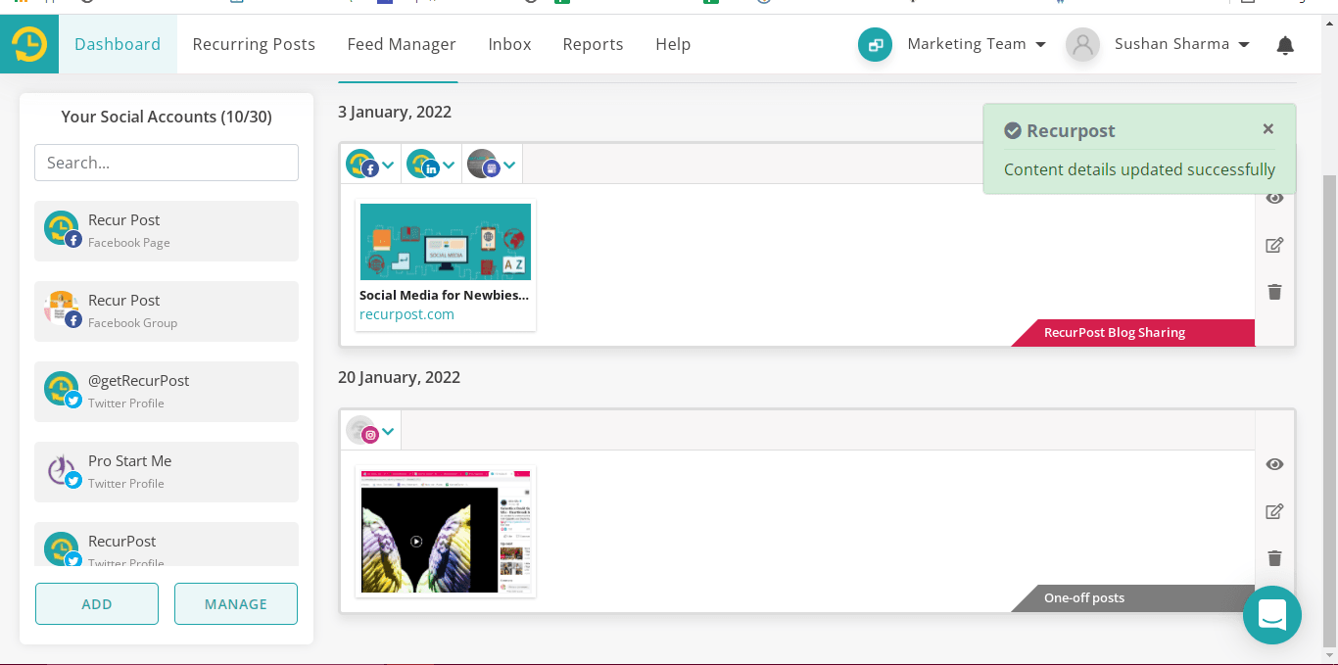
Task: Expand the Marketing Team dropdown
Action: (977, 44)
